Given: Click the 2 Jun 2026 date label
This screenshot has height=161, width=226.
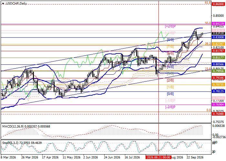Looking at the screenshot, I should (91, 157).
